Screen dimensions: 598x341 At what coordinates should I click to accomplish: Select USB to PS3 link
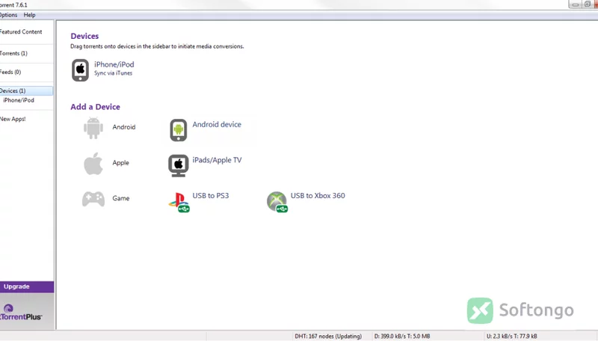point(211,196)
